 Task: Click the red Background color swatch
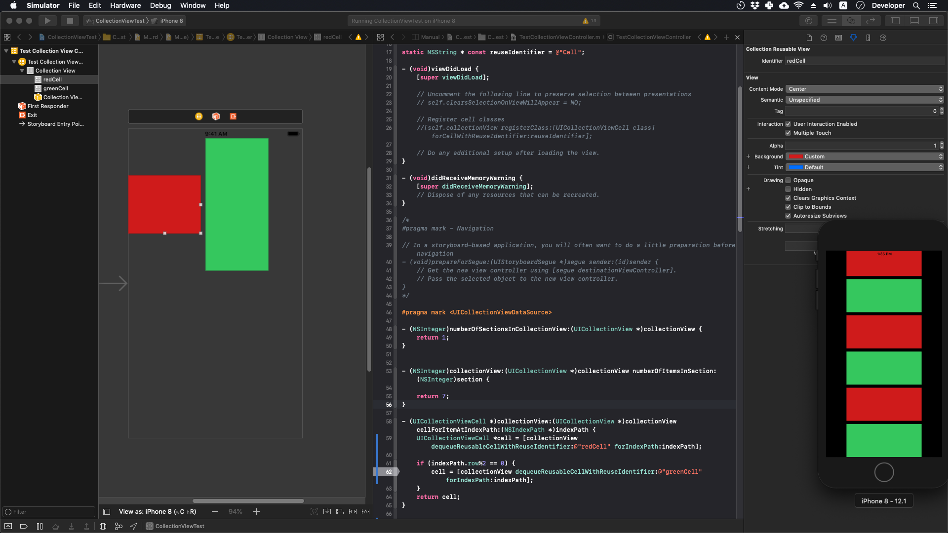[x=795, y=156]
